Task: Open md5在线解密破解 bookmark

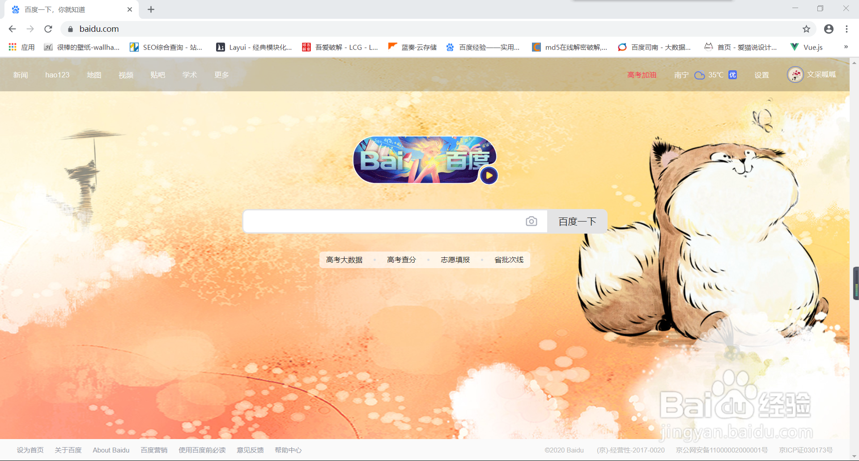Action: tap(570, 47)
